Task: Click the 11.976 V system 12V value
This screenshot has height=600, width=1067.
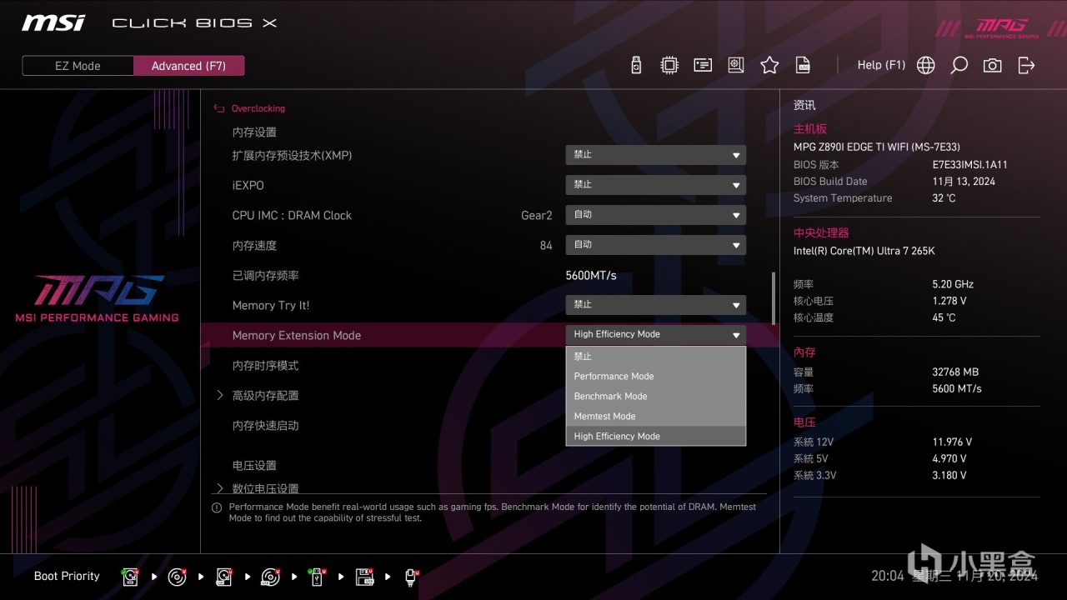Action: click(x=952, y=442)
